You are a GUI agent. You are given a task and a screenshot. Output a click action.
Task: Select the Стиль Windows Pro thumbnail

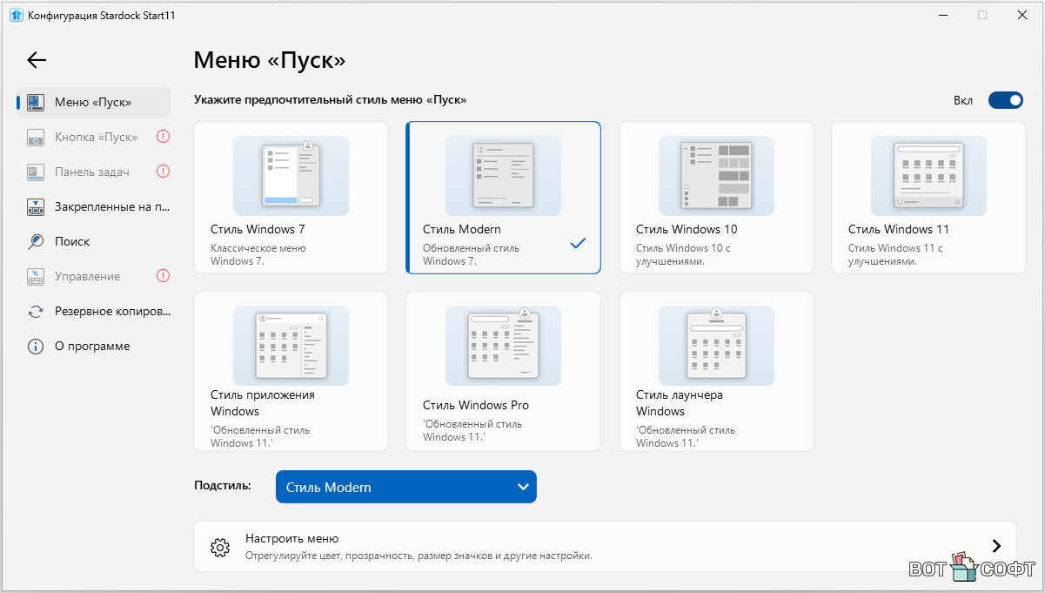[x=503, y=347]
